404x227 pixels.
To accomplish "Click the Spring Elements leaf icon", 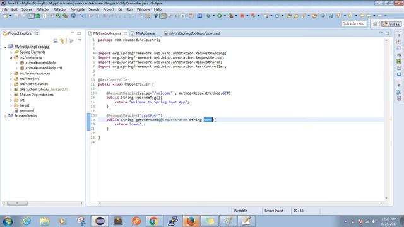I will [x=16, y=52].
